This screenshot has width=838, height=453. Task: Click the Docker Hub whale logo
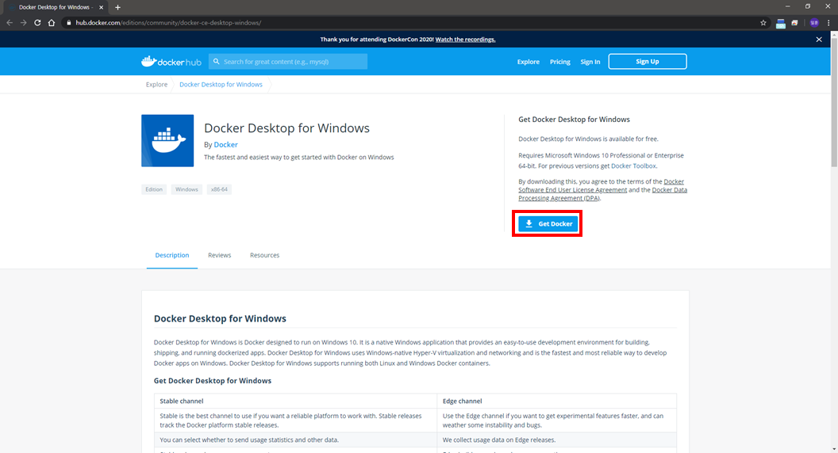[171, 61]
